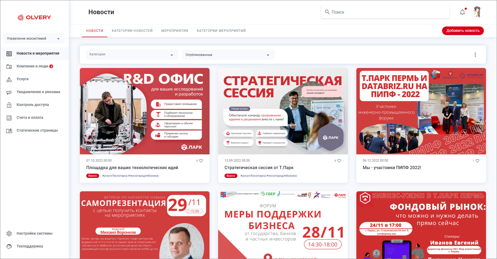Open the #услугиТехнопарка hashtag on first card

point(115,176)
